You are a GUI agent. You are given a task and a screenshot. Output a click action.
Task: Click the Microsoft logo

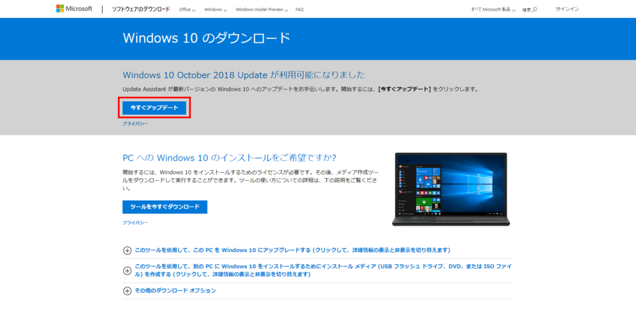pyautogui.click(x=75, y=9)
